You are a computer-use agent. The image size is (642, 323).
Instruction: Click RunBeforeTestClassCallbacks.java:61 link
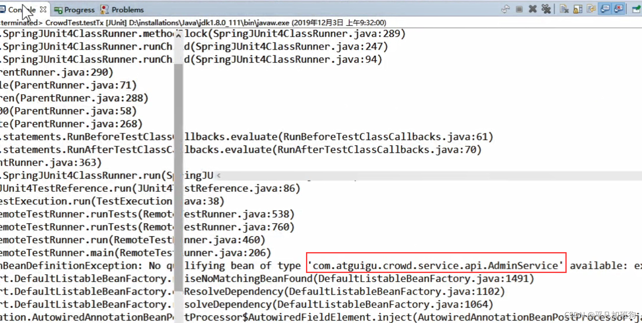pyautogui.click(x=386, y=137)
